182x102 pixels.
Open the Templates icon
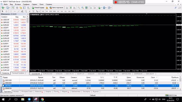pyautogui.click(x=109, y=8)
